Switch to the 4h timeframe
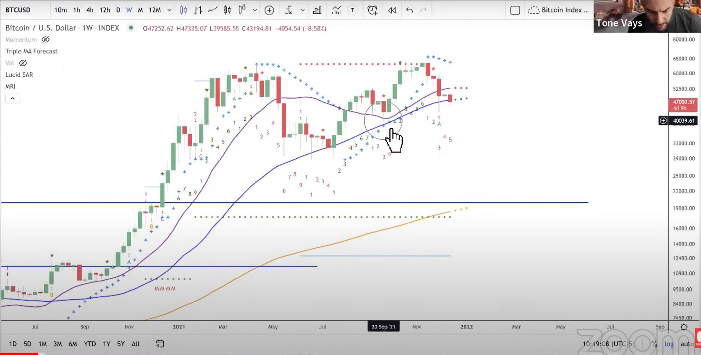Image resolution: width=701 pixels, height=355 pixels. tap(90, 10)
